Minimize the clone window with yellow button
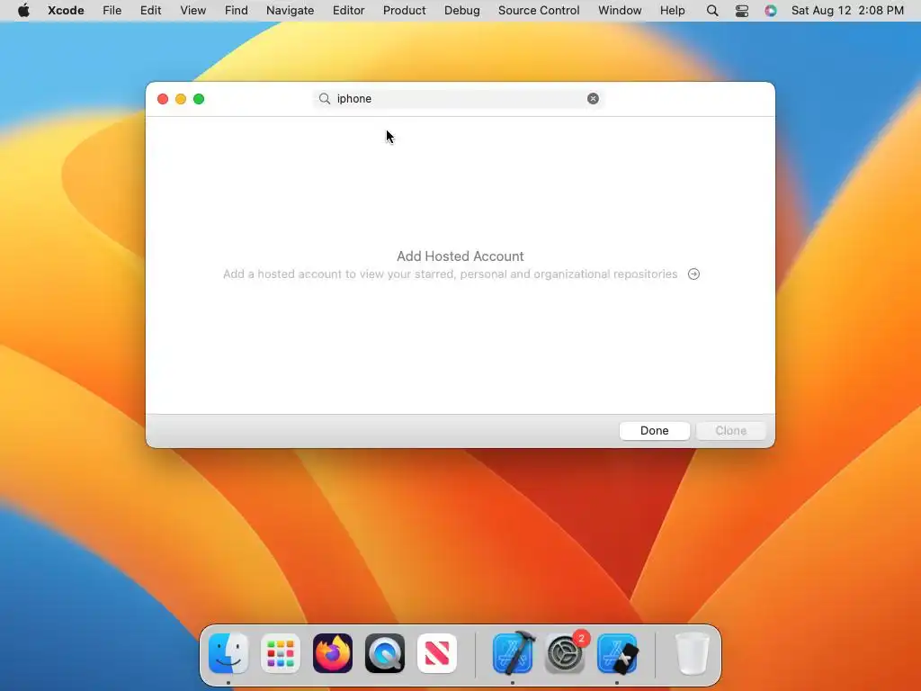The height and width of the screenshot is (691, 921). pyautogui.click(x=181, y=99)
